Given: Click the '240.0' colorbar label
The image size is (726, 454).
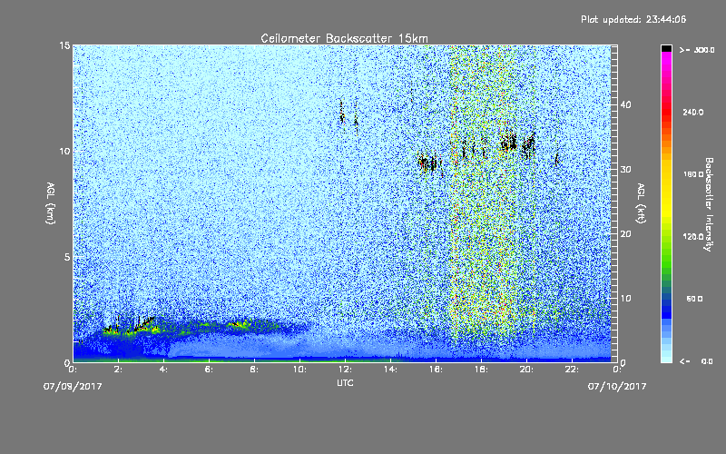Looking at the screenshot, I should (693, 112).
